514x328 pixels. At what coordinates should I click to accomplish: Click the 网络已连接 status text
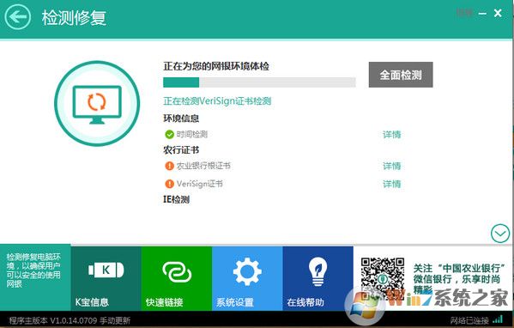469,320
